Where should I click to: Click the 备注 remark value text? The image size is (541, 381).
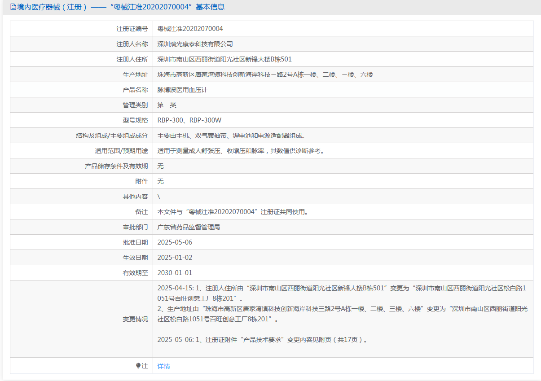[233, 212]
